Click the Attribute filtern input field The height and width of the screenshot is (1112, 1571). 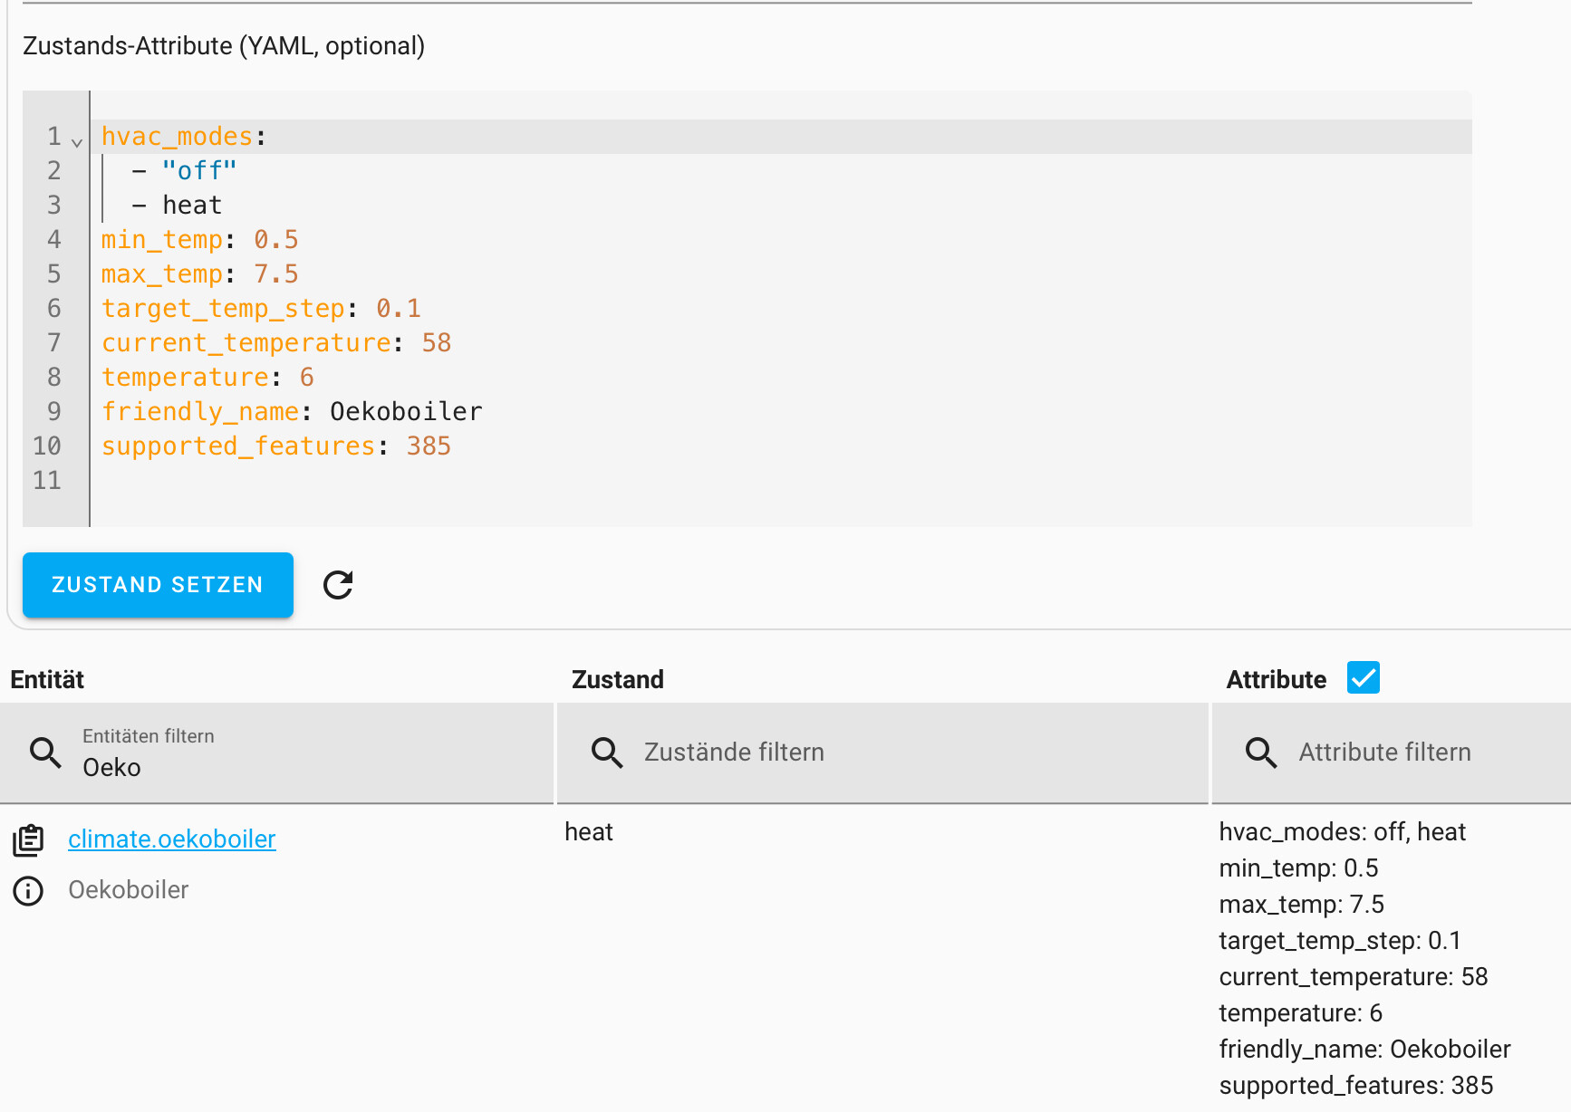point(1392,753)
